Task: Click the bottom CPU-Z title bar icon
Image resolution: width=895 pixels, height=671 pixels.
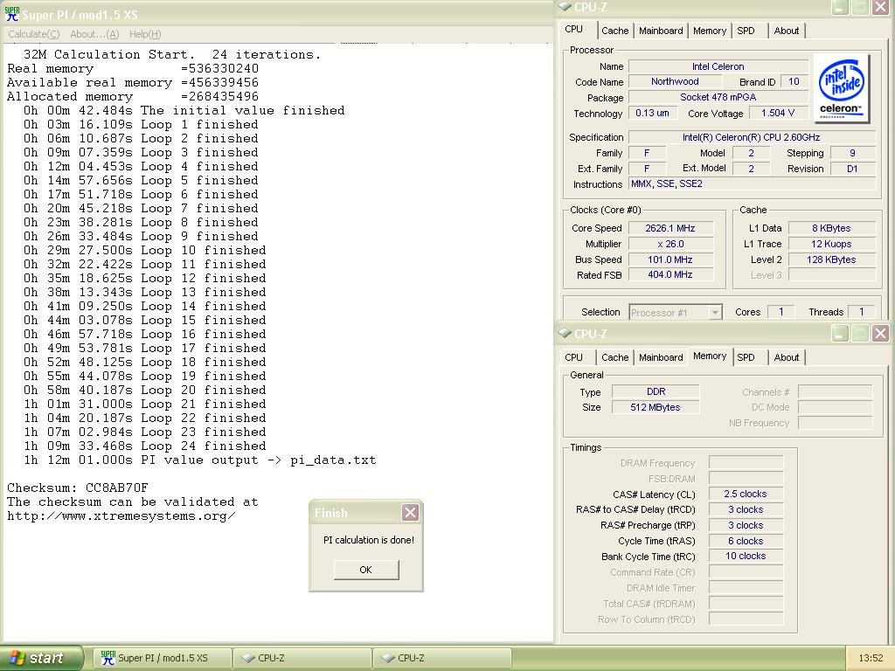Action: [x=565, y=333]
